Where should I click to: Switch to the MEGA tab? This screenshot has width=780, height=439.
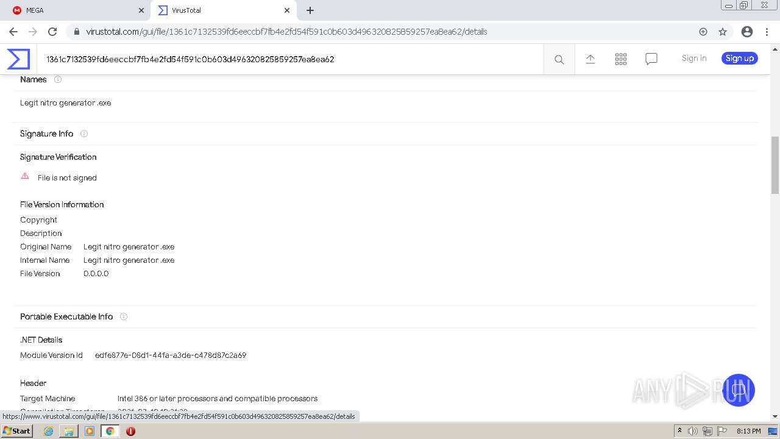tap(77, 10)
